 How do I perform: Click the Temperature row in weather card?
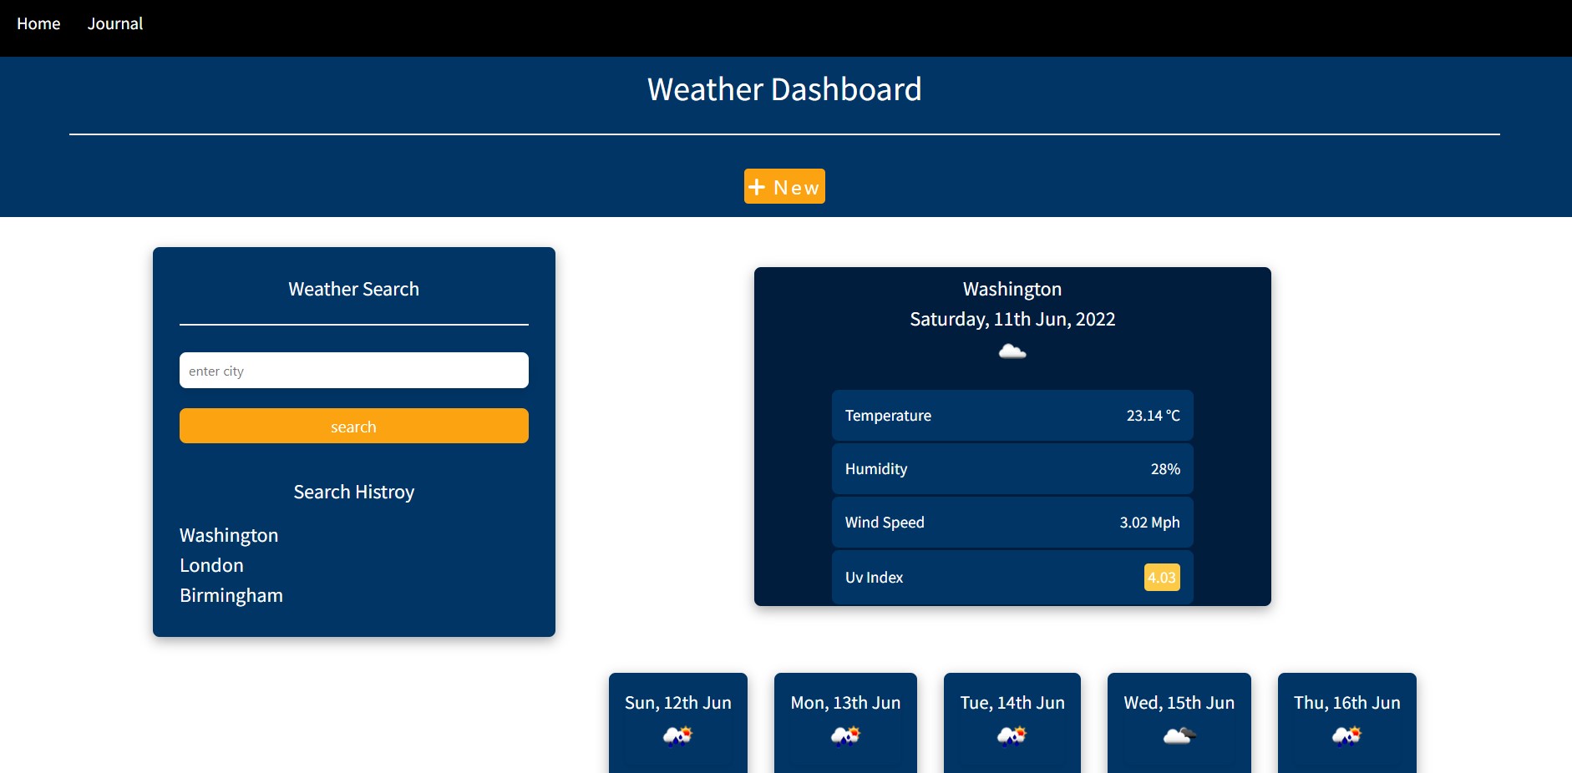point(1012,416)
